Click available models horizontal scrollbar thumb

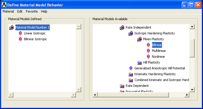[x=133, y=95]
